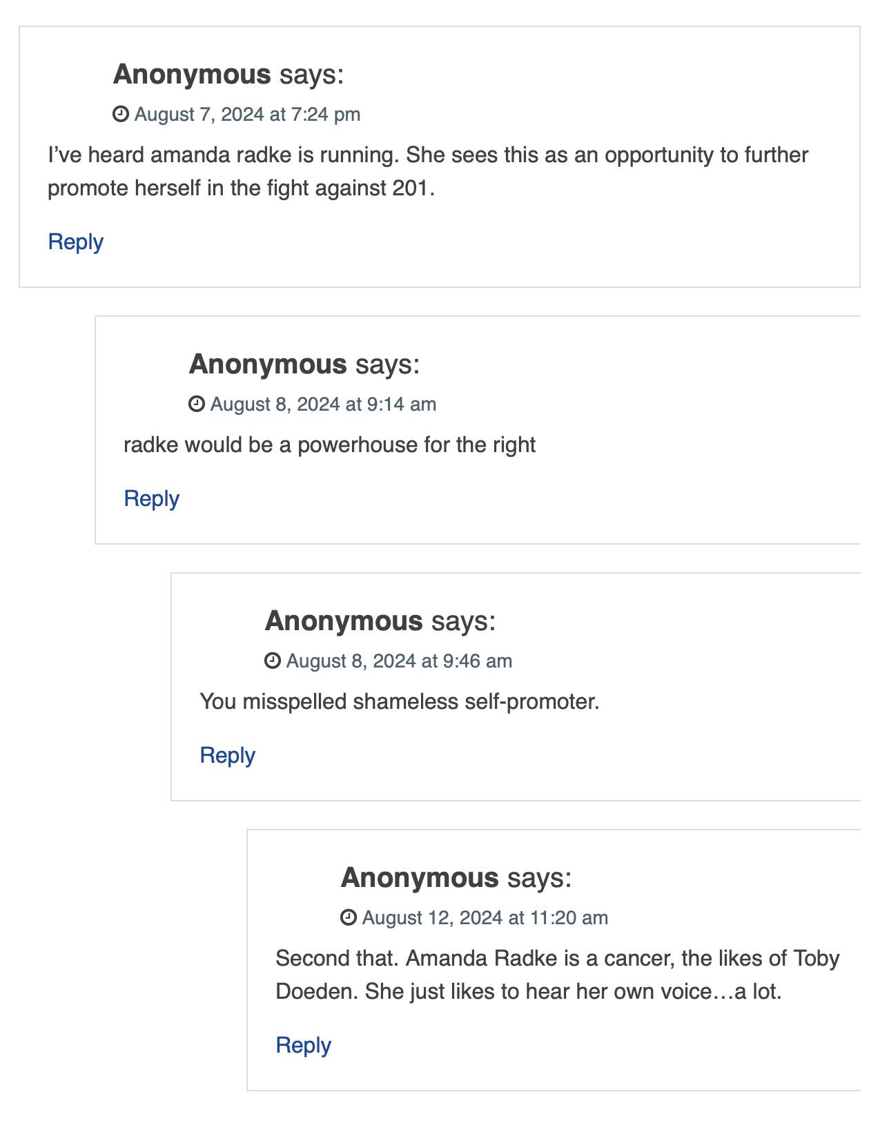Reply to the Toby Doeden comment

coord(304,1045)
